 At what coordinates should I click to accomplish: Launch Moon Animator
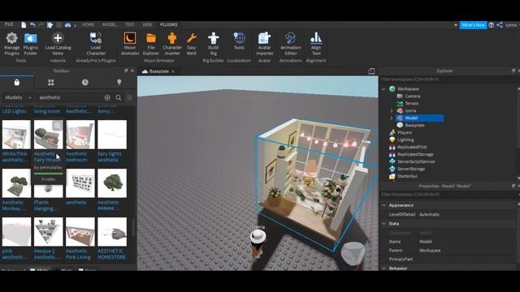(130, 44)
